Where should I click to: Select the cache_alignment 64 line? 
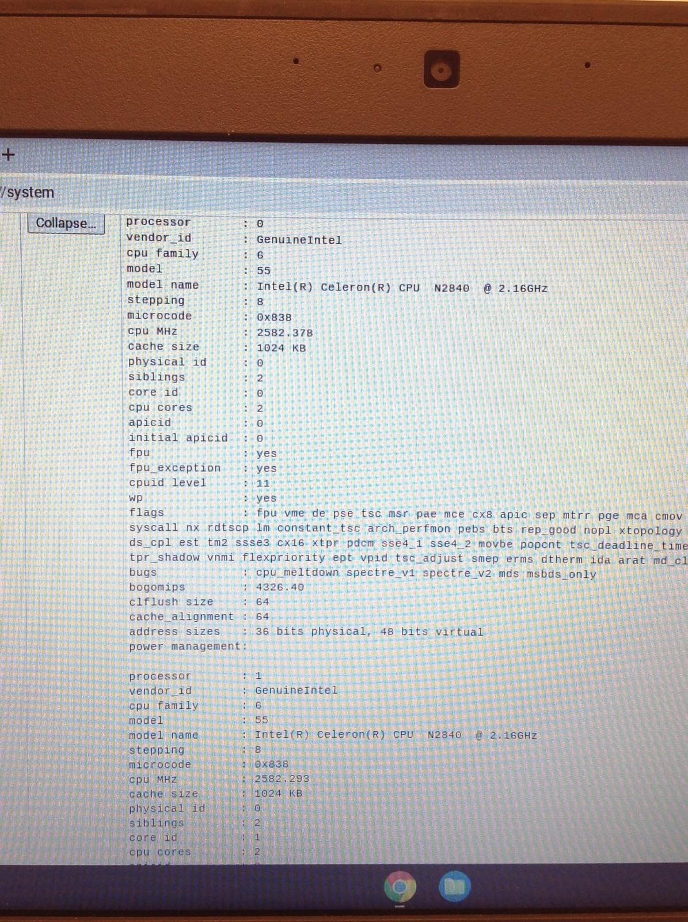(x=199, y=617)
